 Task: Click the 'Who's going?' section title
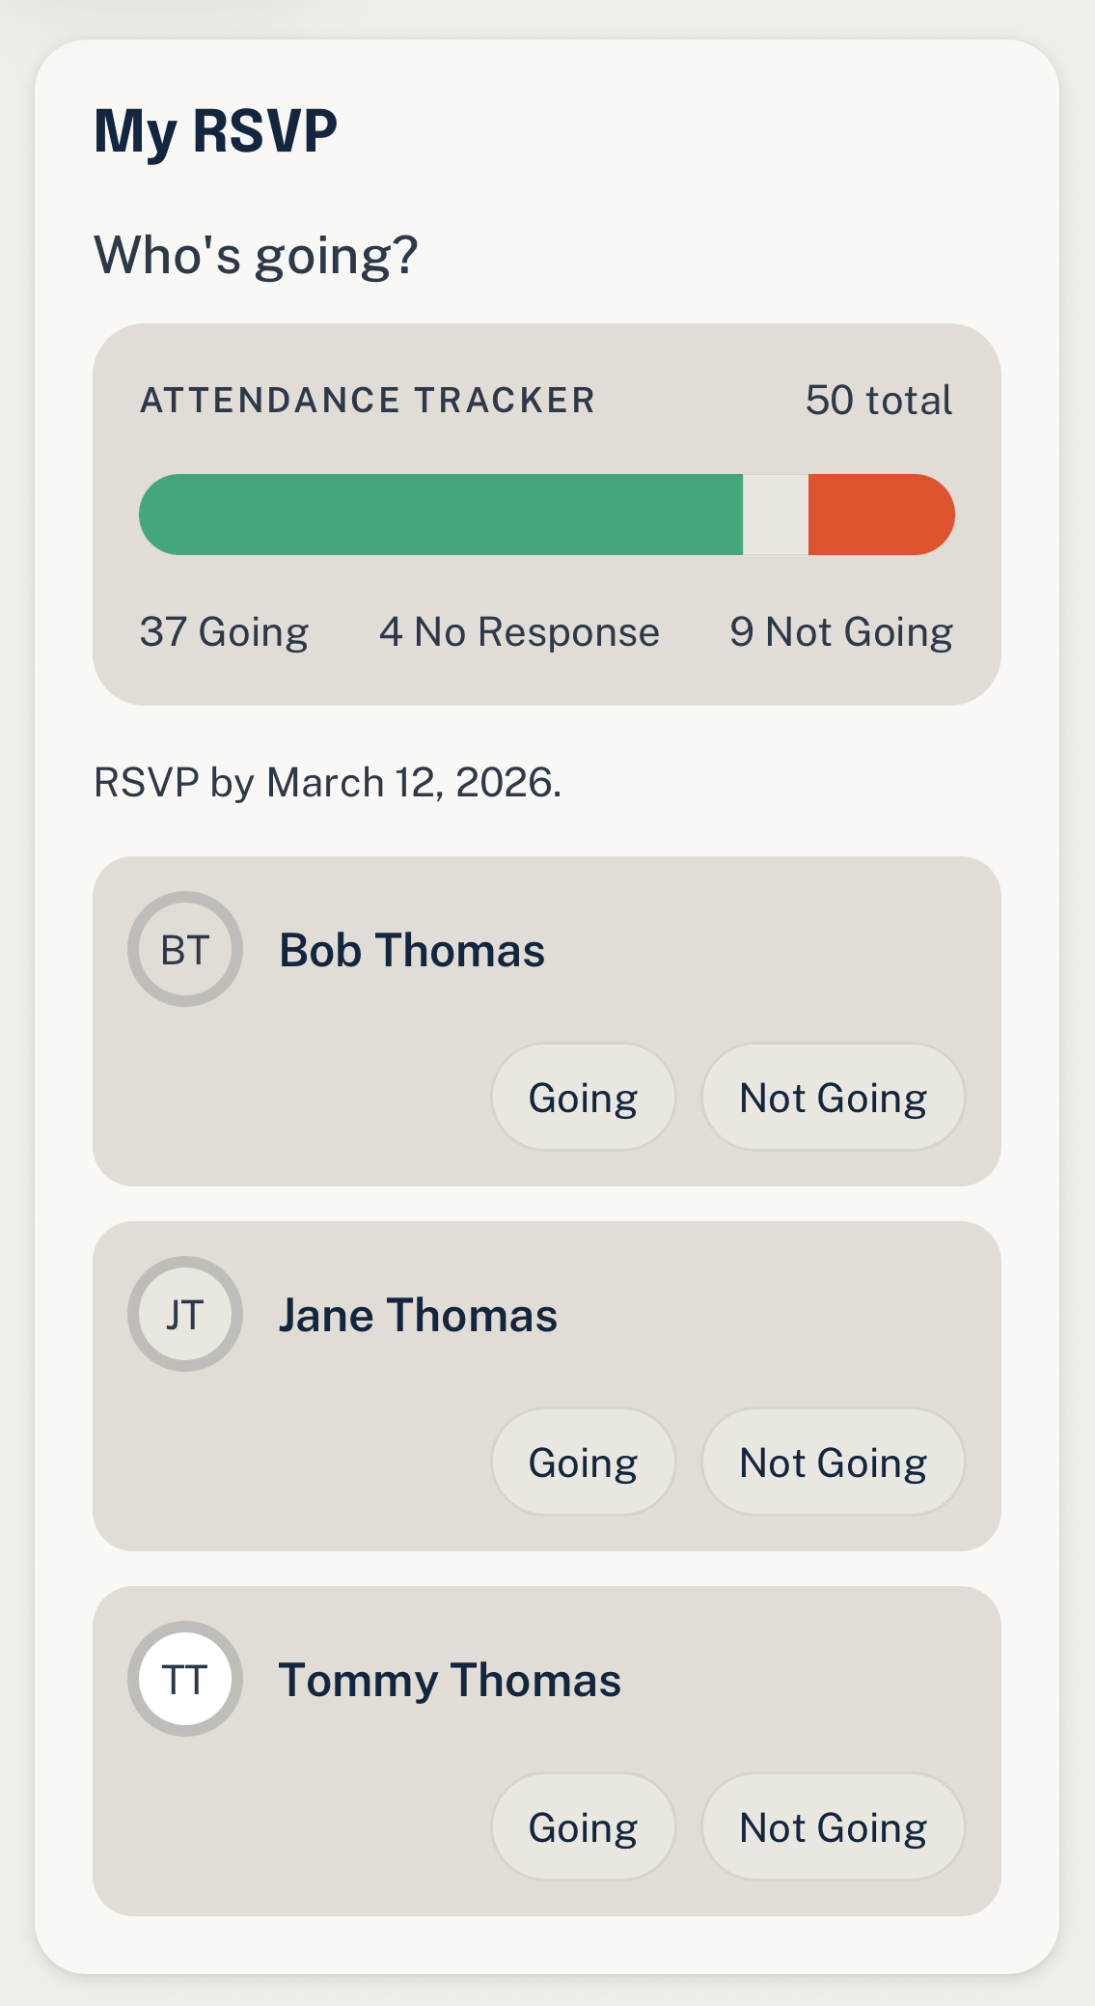click(x=256, y=253)
